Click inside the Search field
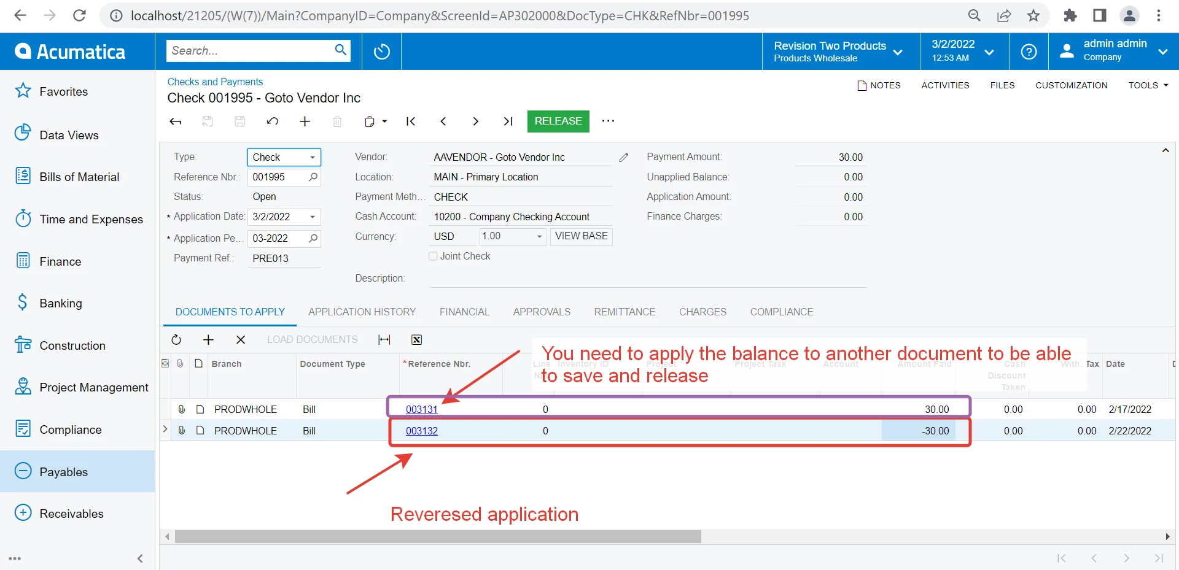The width and height of the screenshot is (1179, 570). click(252, 50)
